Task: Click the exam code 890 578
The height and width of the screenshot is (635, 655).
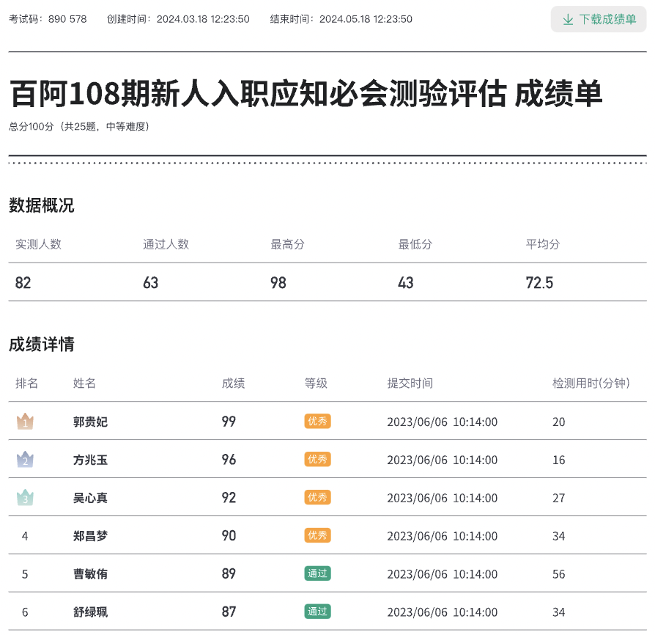Action: pyautogui.click(x=68, y=20)
